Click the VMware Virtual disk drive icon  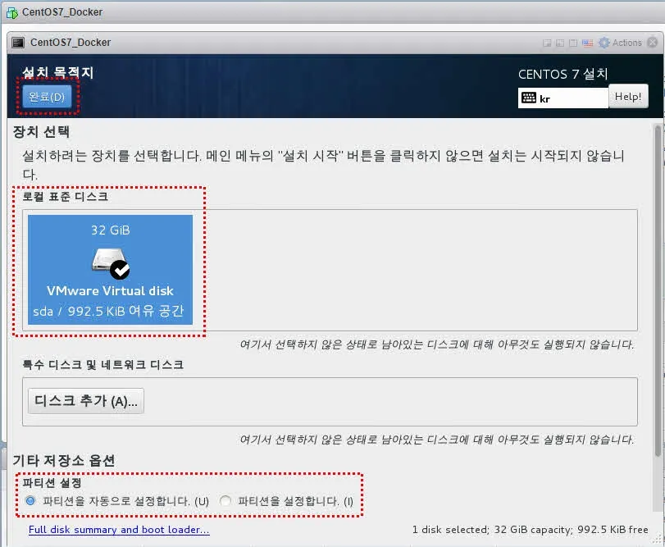coord(110,262)
